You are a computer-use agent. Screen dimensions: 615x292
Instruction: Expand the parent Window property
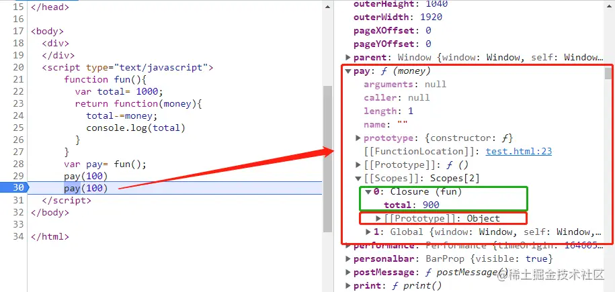[348, 58]
